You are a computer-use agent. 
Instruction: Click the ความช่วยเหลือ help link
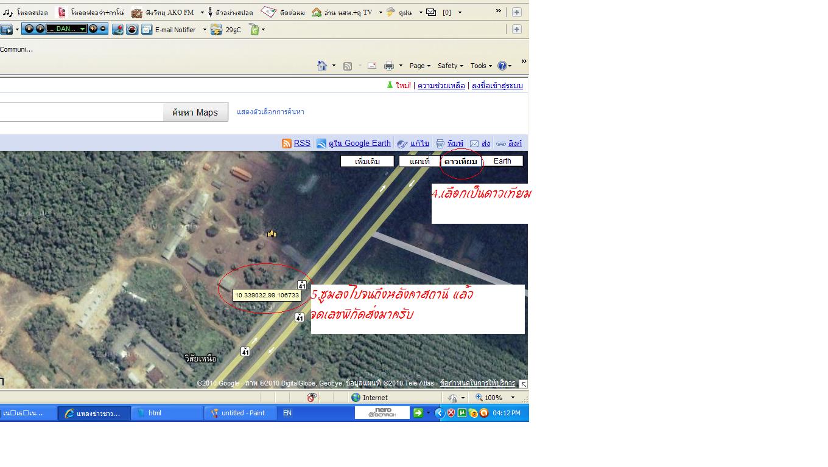tap(441, 86)
